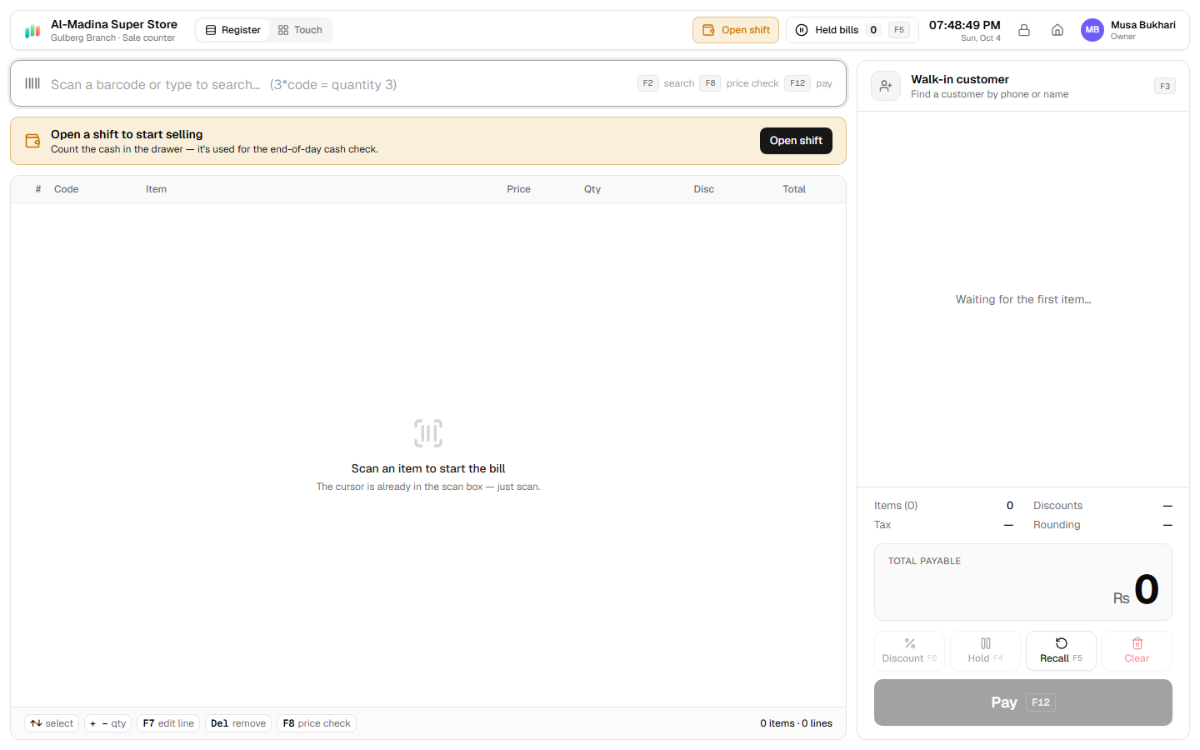Click the Rounding summary label

(1057, 525)
